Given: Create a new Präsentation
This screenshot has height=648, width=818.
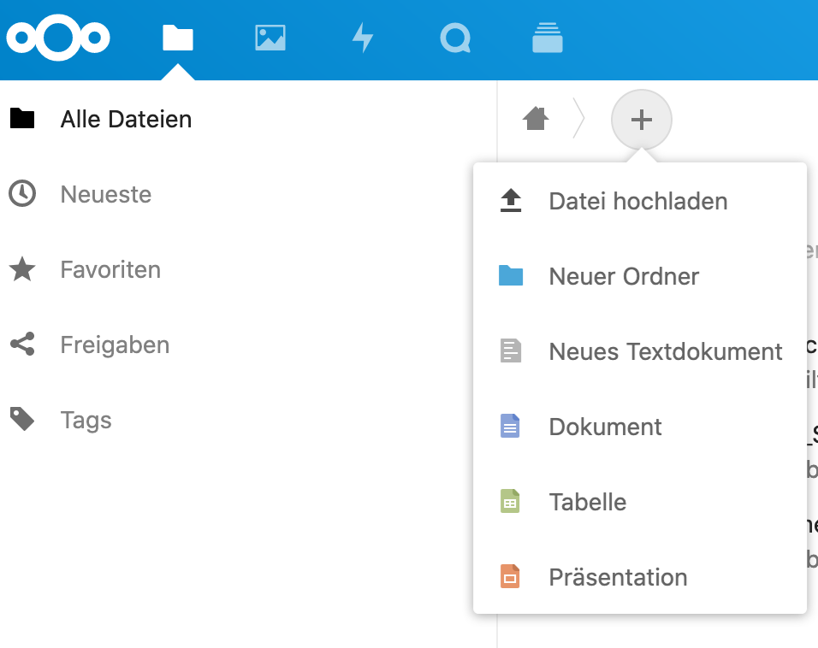Looking at the screenshot, I should [618, 577].
